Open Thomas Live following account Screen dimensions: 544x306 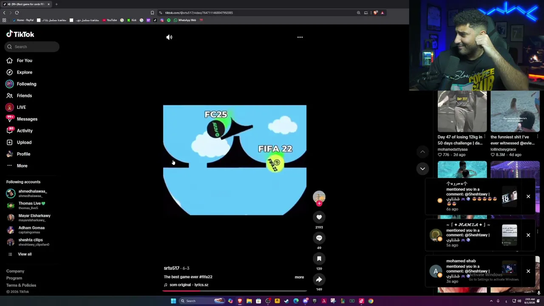(x=26, y=205)
